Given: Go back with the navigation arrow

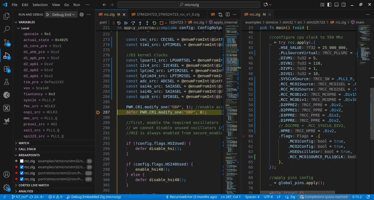Looking at the screenshot, I should click(104, 5).
